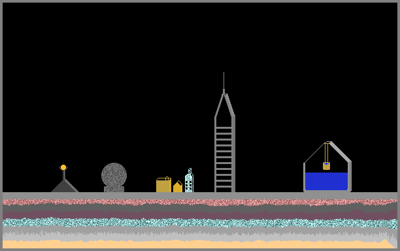Click the cyan glass bottle tower
Screen dimensions: 400x251
tap(189, 180)
